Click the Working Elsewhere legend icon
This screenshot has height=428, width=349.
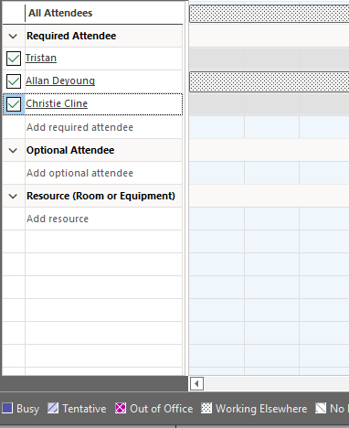(x=206, y=408)
